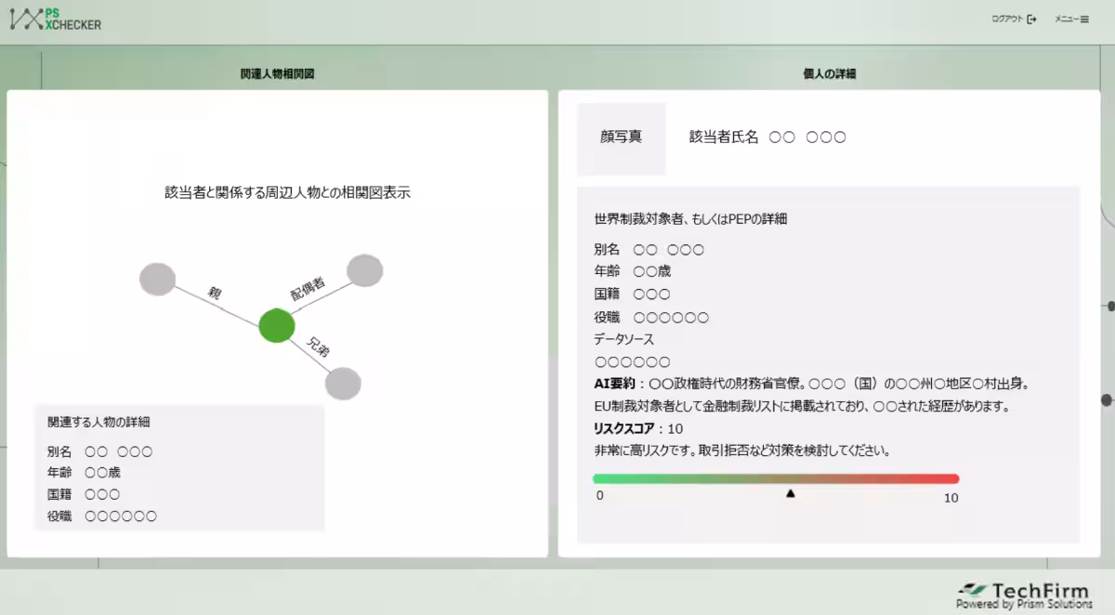Click the logout icon beside ログアウト
The width and height of the screenshot is (1115, 615).
[1031, 19]
